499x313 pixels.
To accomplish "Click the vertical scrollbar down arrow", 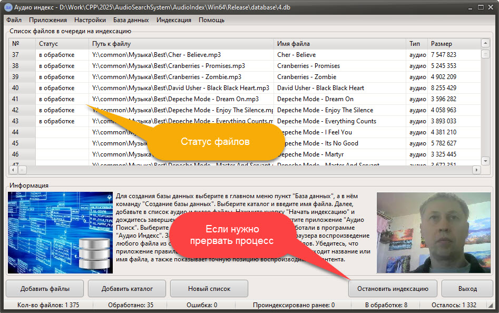I will [x=485, y=161].
